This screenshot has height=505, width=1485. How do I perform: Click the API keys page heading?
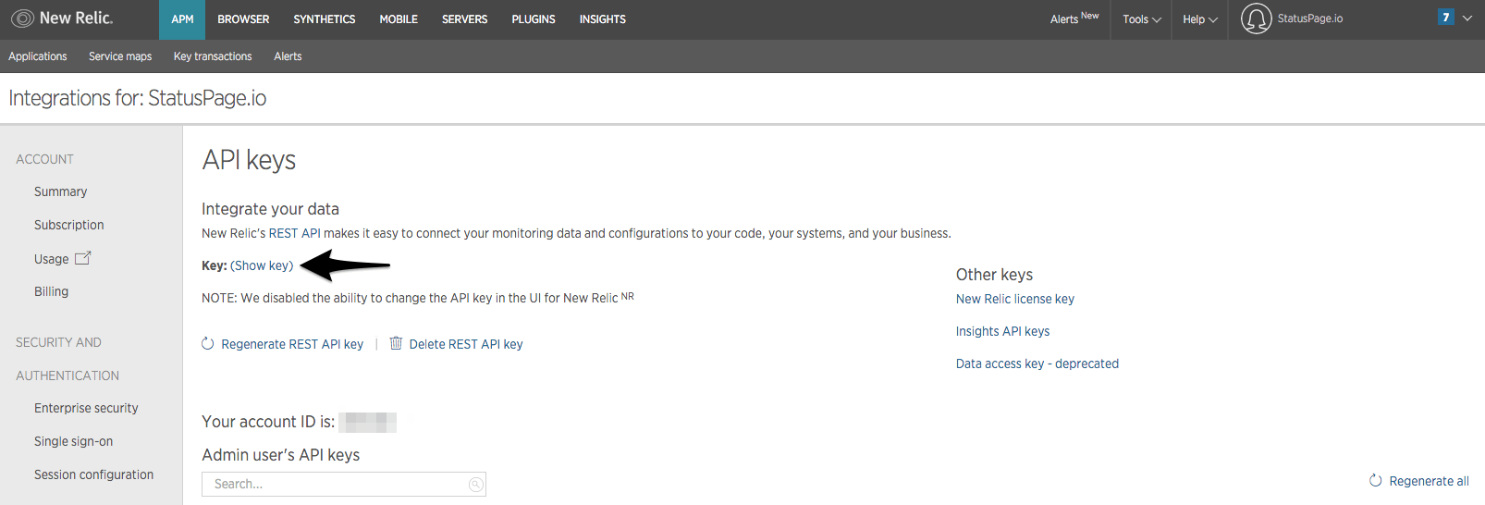(249, 160)
